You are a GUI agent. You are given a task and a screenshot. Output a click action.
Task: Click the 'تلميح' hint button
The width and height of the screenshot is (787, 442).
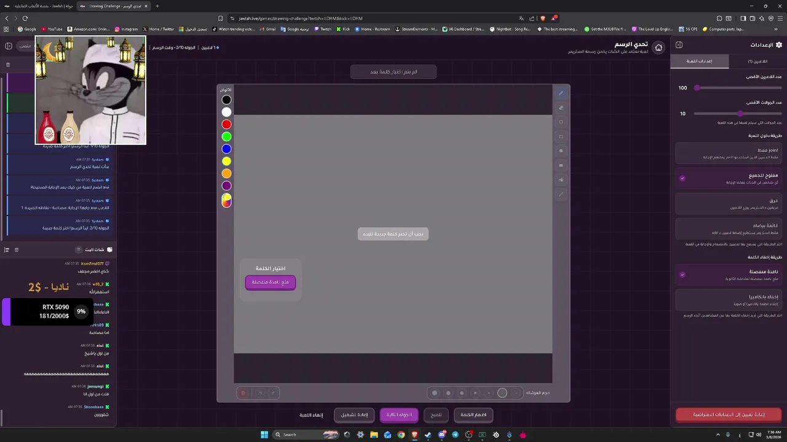[x=436, y=415]
